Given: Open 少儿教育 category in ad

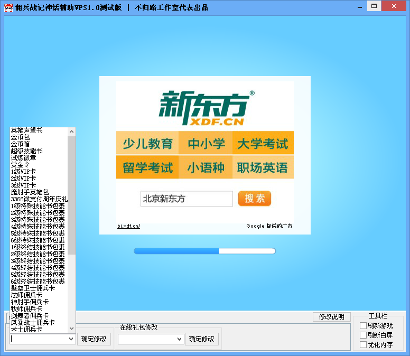Looking at the screenshot, I should click(147, 143).
